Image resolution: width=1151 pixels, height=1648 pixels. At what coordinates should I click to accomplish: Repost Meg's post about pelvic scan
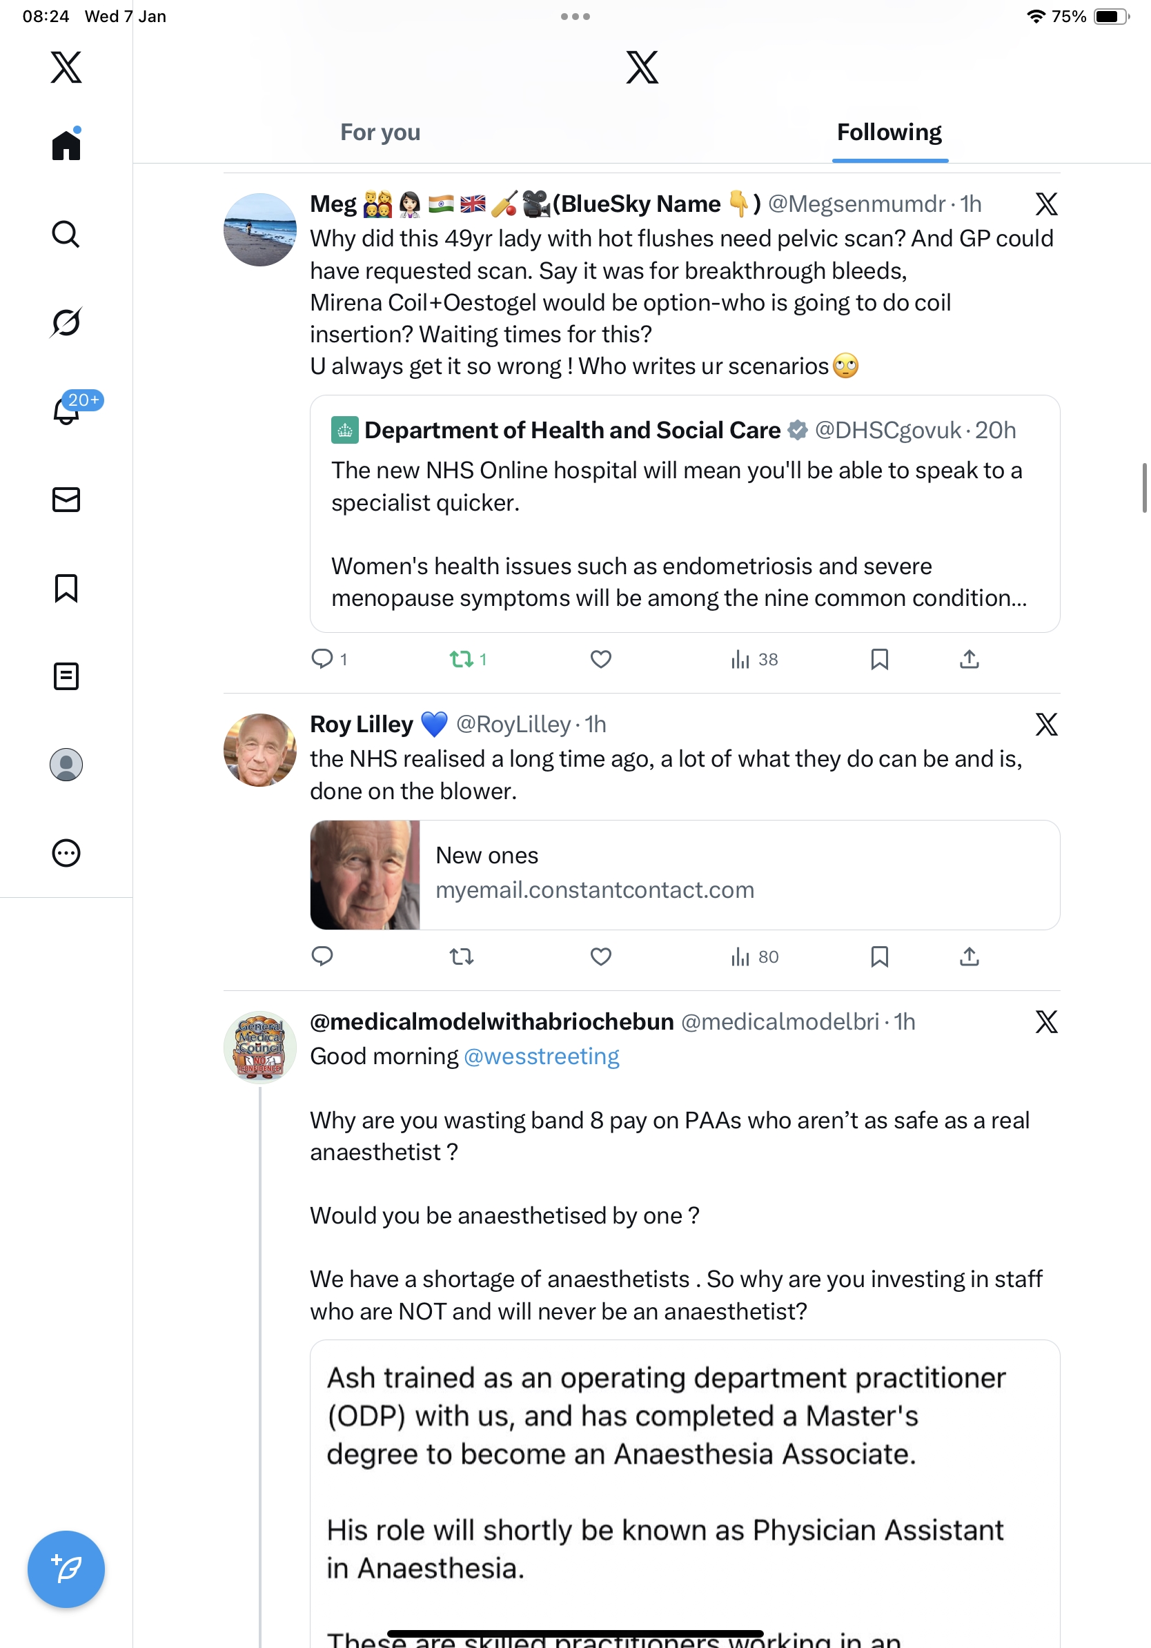[x=462, y=659]
